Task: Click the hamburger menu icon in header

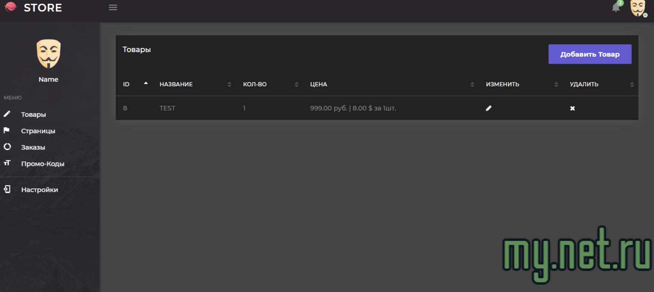Action: [113, 8]
